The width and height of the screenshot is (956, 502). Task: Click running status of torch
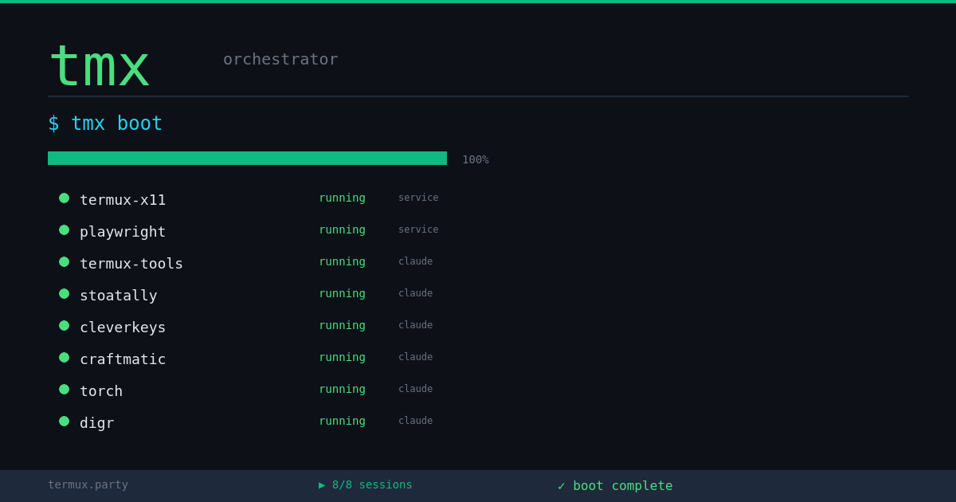tap(342, 389)
